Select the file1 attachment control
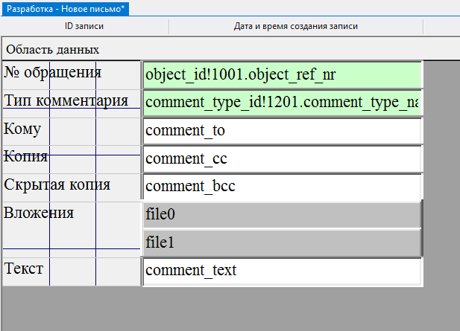 (x=282, y=242)
